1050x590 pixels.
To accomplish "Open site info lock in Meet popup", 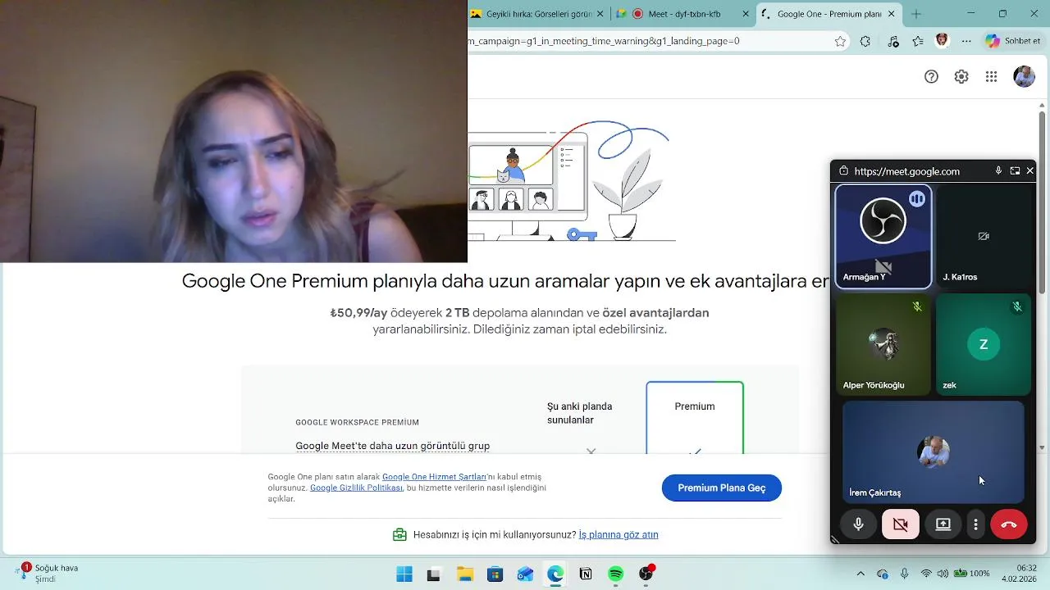I will click(x=843, y=171).
